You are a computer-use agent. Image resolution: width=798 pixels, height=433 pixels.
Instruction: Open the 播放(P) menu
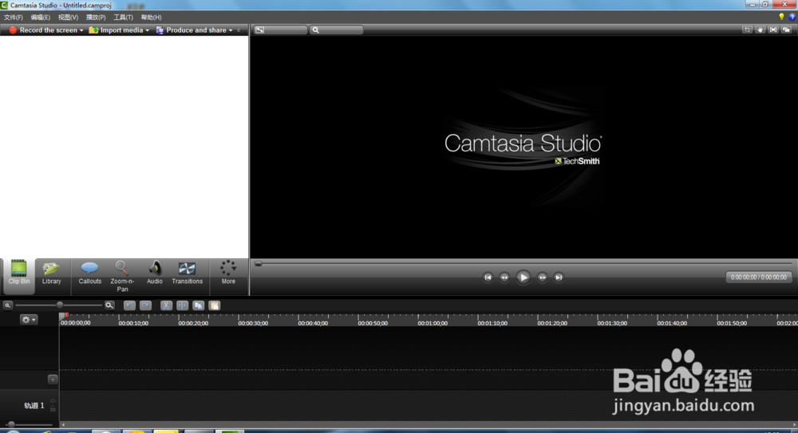coord(96,18)
